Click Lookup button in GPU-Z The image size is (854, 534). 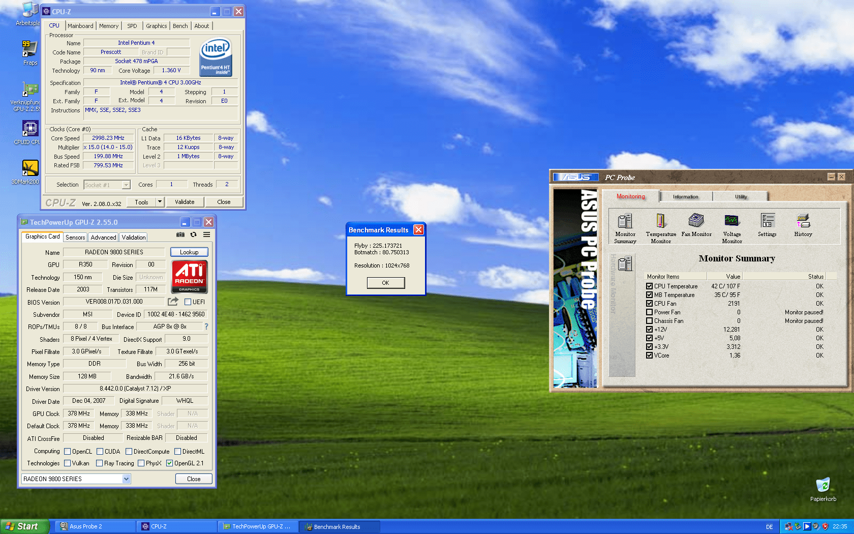[x=189, y=252]
